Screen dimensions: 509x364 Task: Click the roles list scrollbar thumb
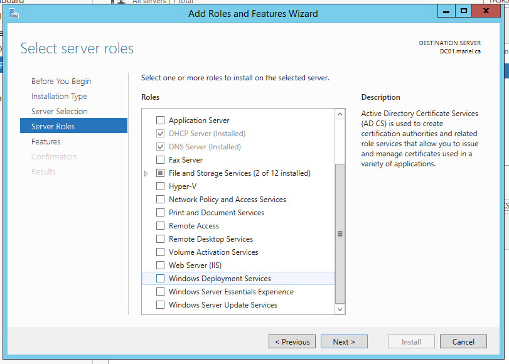(340, 233)
